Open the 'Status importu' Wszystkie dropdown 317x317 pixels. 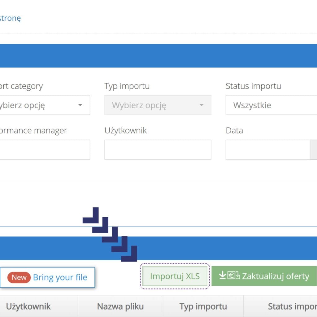point(271,105)
